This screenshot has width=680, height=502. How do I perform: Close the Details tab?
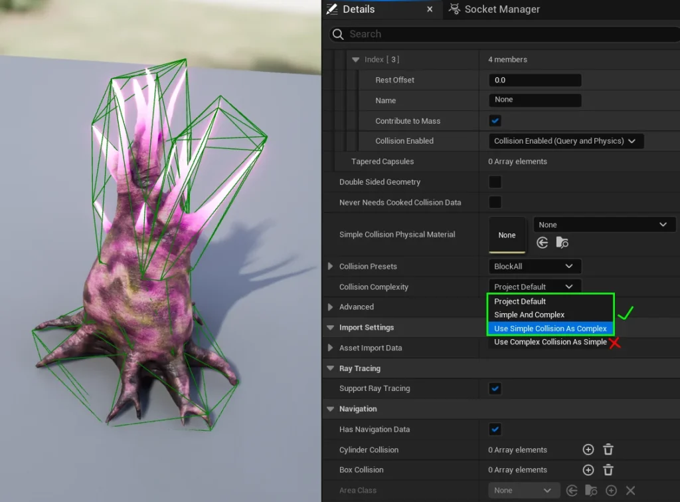tap(430, 9)
